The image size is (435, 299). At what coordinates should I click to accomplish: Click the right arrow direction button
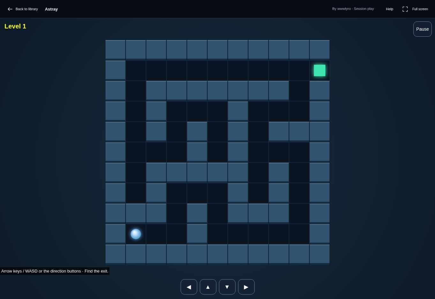point(246,287)
